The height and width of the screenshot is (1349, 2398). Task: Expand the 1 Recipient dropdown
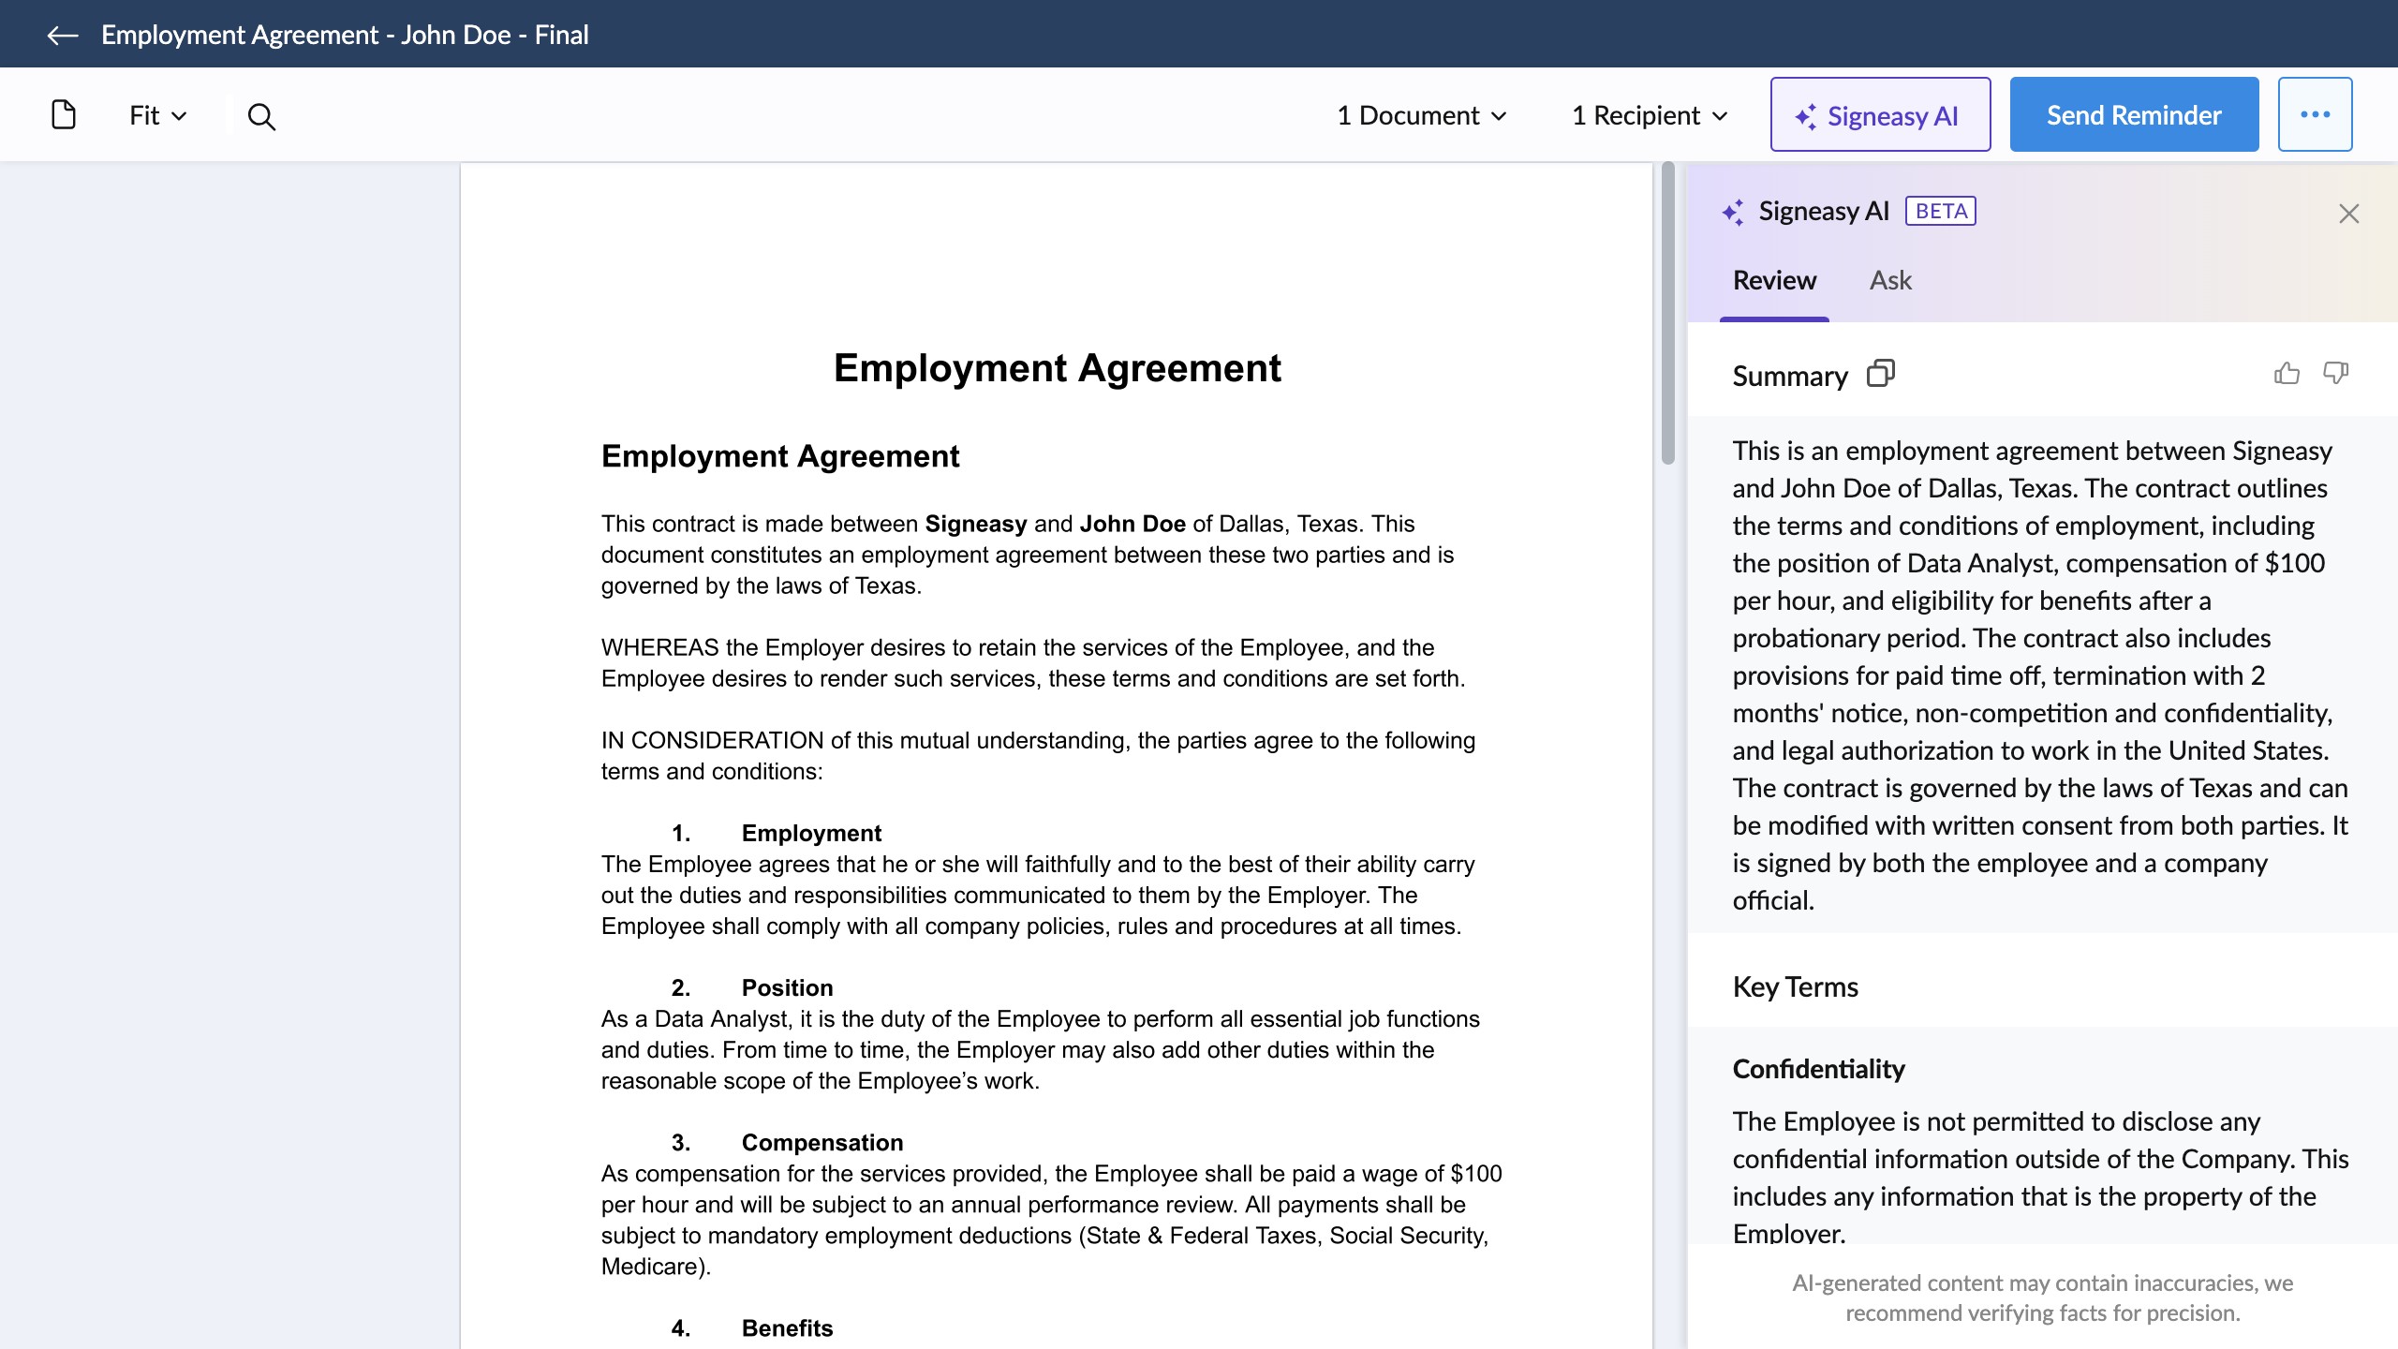1649,115
